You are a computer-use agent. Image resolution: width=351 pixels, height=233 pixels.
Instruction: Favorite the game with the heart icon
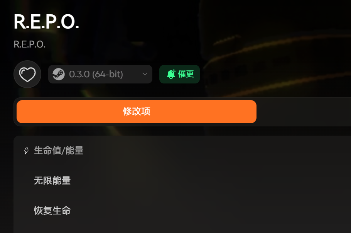point(27,74)
